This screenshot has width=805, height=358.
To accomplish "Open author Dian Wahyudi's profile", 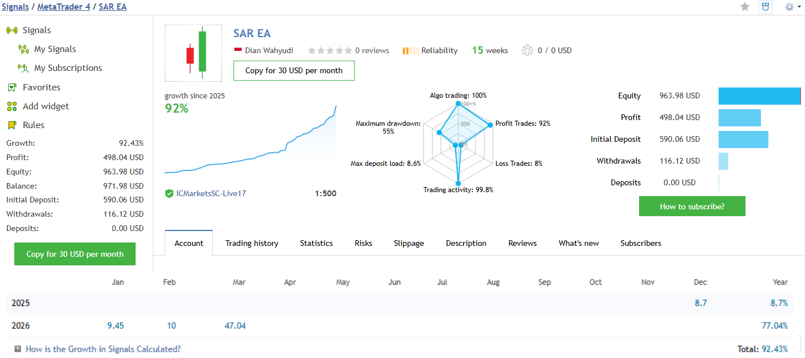I will [x=269, y=50].
